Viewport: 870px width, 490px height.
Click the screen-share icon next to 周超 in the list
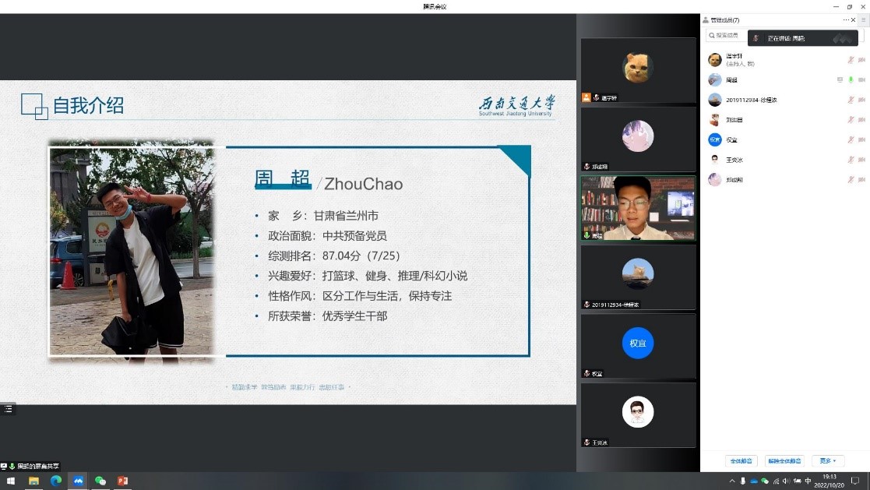click(840, 79)
